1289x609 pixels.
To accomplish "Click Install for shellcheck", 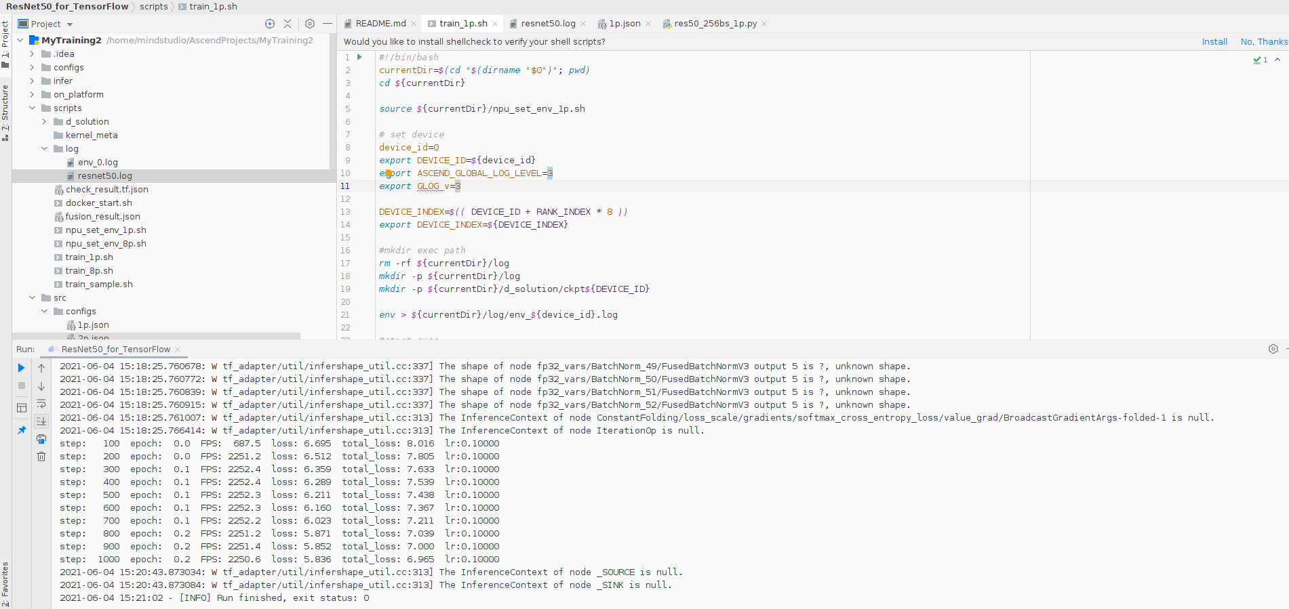I will [1214, 42].
